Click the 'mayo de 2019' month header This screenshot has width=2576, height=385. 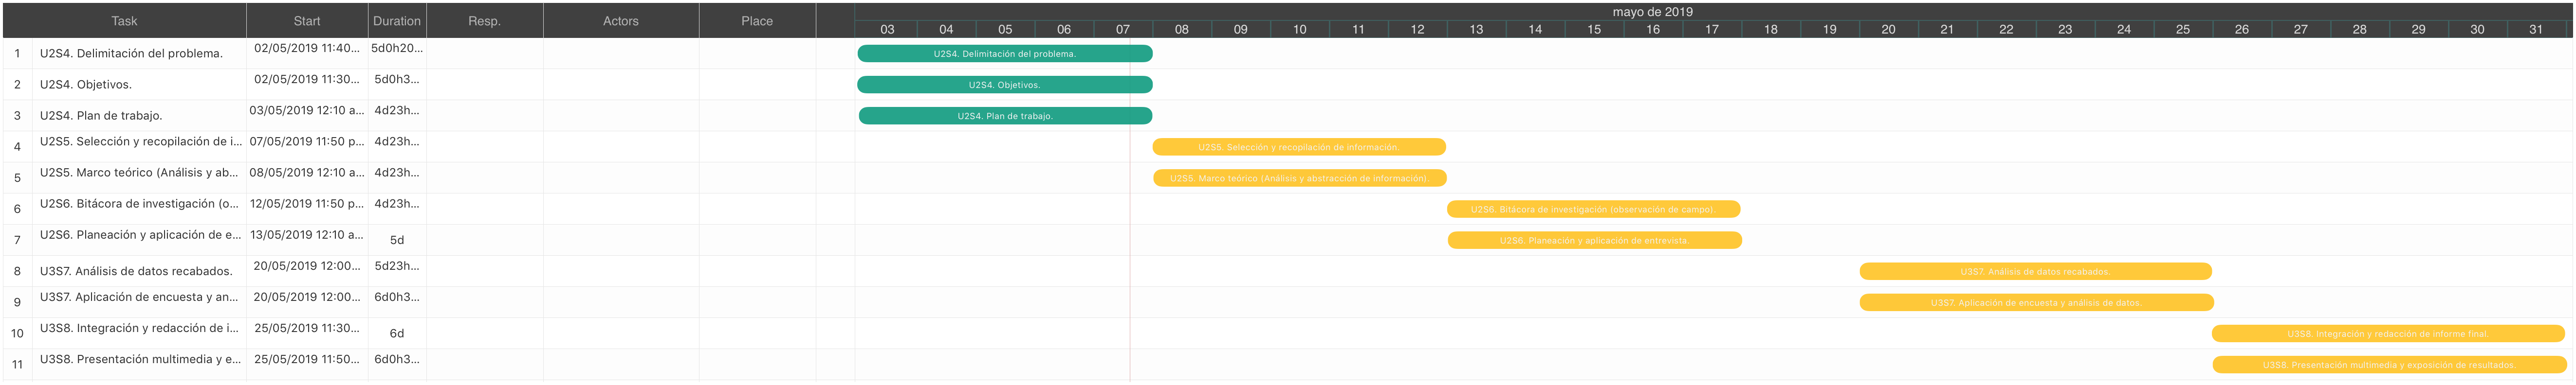point(1652,12)
